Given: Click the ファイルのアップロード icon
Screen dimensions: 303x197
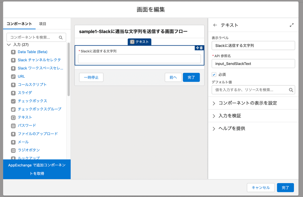Looking at the screenshot, I should pos(13,134).
